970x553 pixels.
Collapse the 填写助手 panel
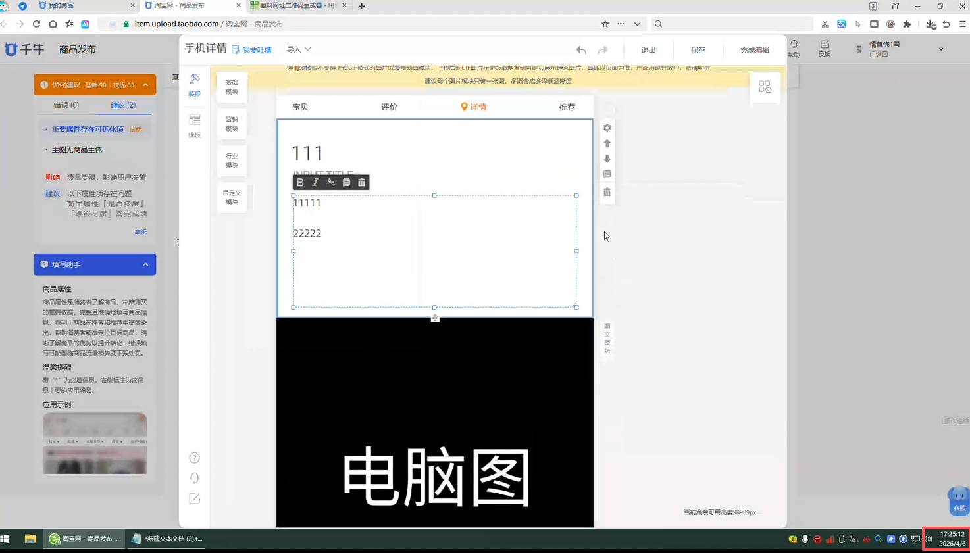click(x=145, y=264)
